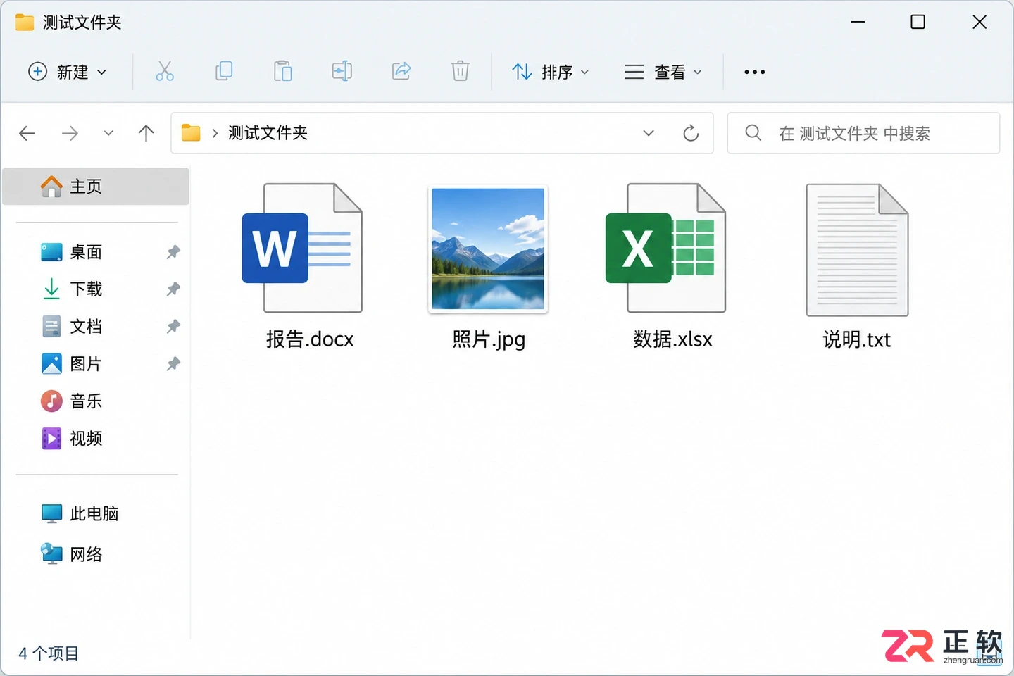
Task: Click the Delete trash can icon
Action: pos(461,71)
